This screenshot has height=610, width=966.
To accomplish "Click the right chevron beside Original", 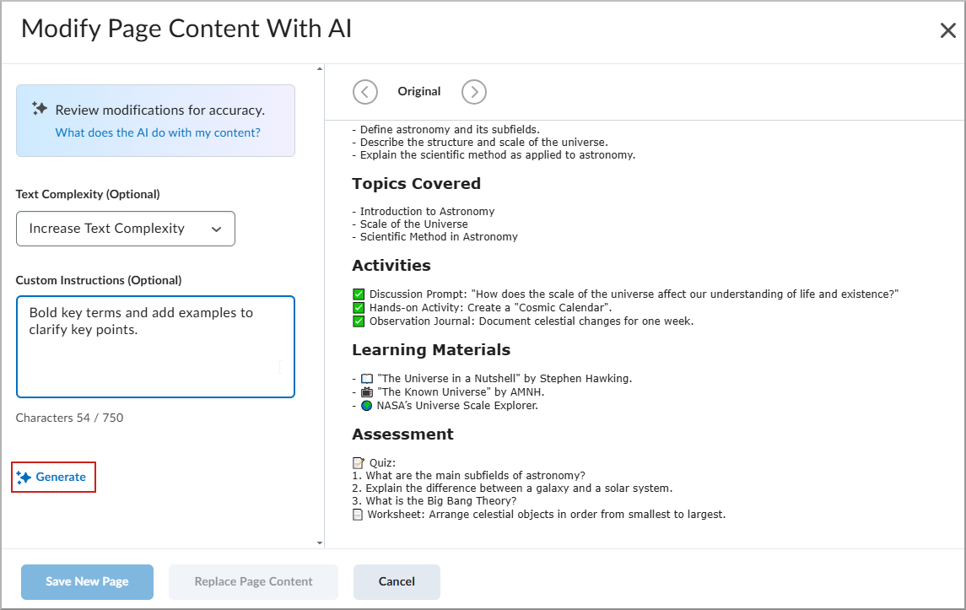I will pyautogui.click(x=473, y=92).
